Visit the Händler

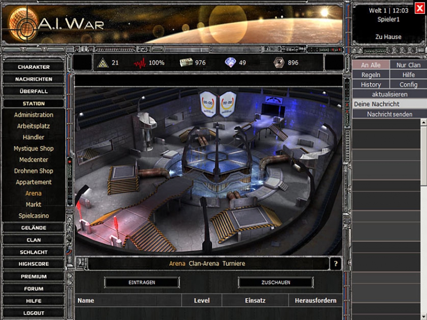[34, 137]
